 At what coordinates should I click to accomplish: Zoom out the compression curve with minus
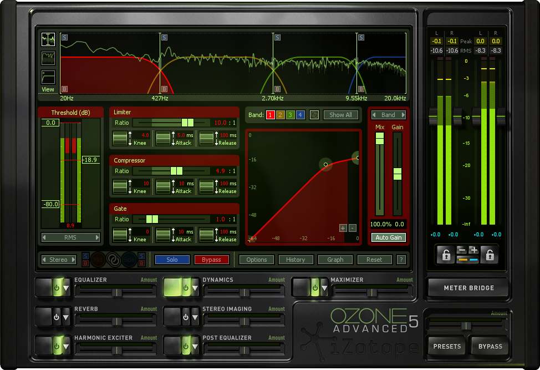tap(353, 228)
